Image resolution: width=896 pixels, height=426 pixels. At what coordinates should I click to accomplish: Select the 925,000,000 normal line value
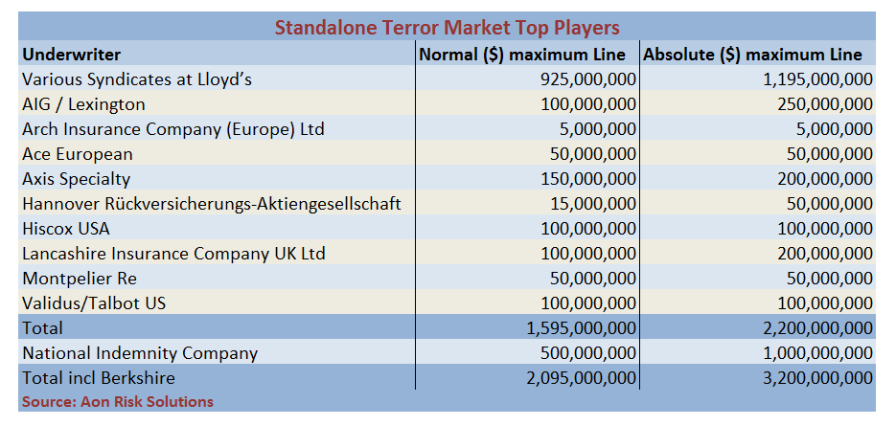[x=587, y=78]
